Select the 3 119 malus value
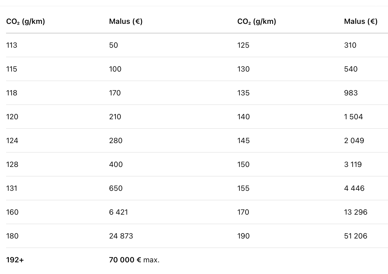388x274 pixels. 353,165
